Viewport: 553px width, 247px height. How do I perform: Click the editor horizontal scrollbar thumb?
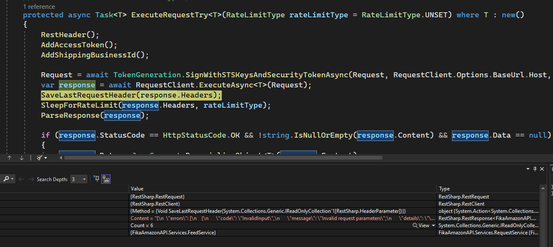[x=223, y=157]
